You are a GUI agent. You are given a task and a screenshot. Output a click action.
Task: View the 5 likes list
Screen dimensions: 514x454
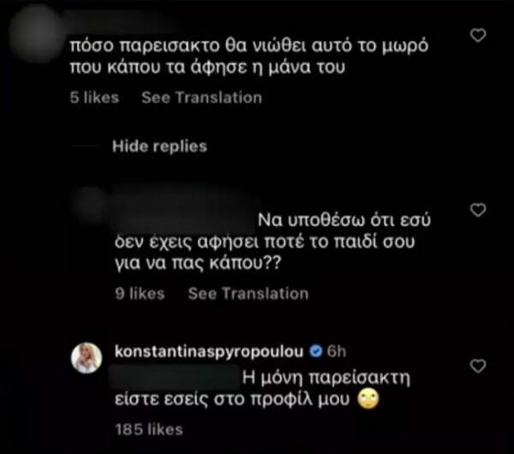tap(94, 98)
